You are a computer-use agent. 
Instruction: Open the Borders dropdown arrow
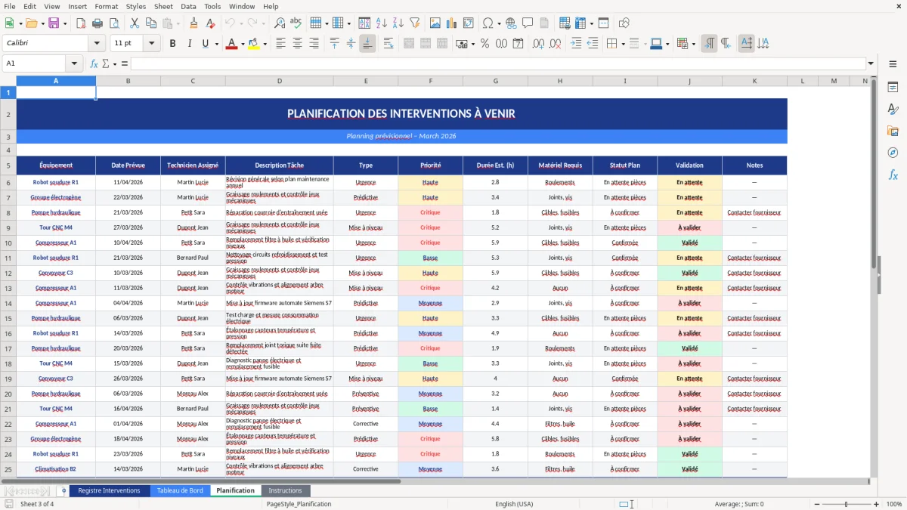(x=624, y=44)
